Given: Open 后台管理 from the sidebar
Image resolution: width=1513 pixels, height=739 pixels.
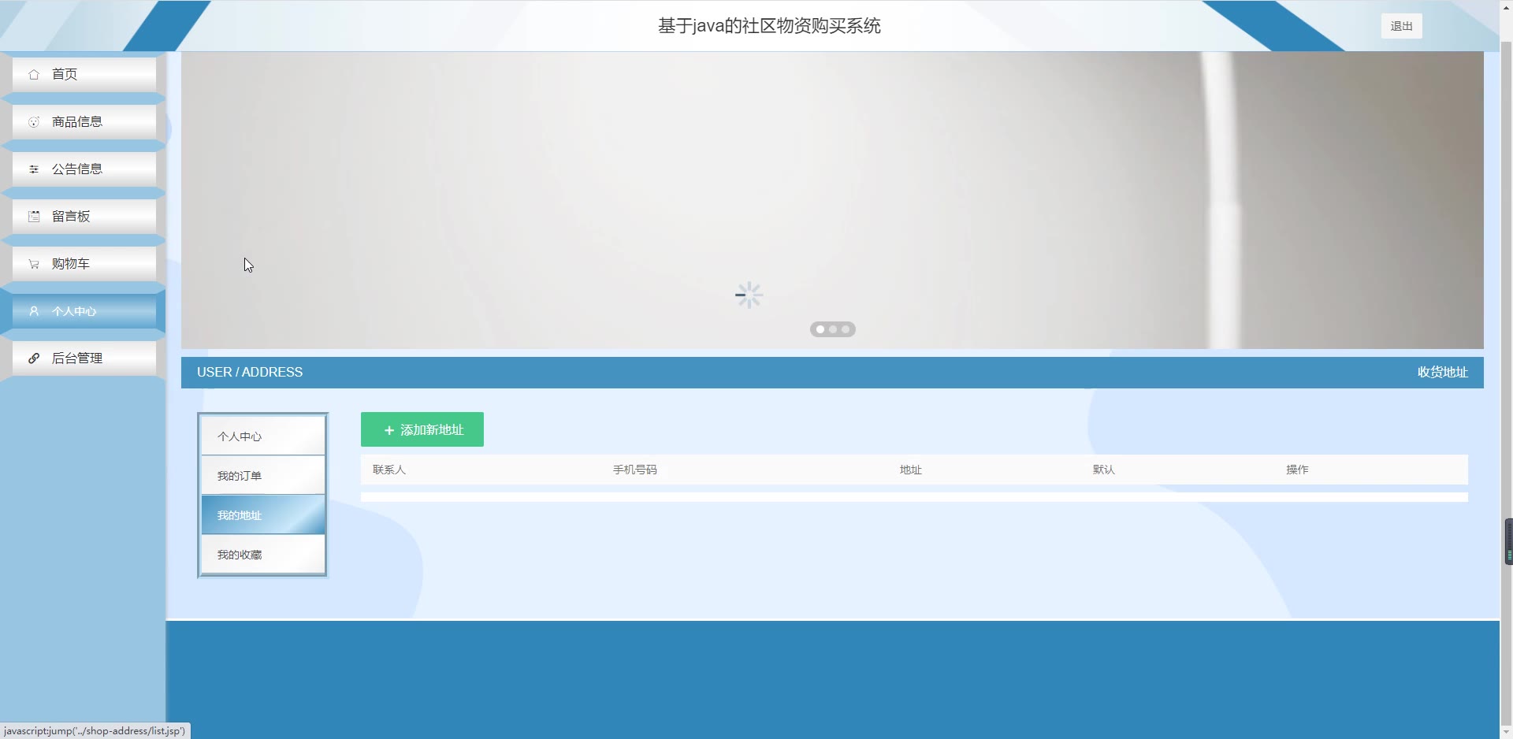Looking at the screenshot, I should [x=84, y=358].
